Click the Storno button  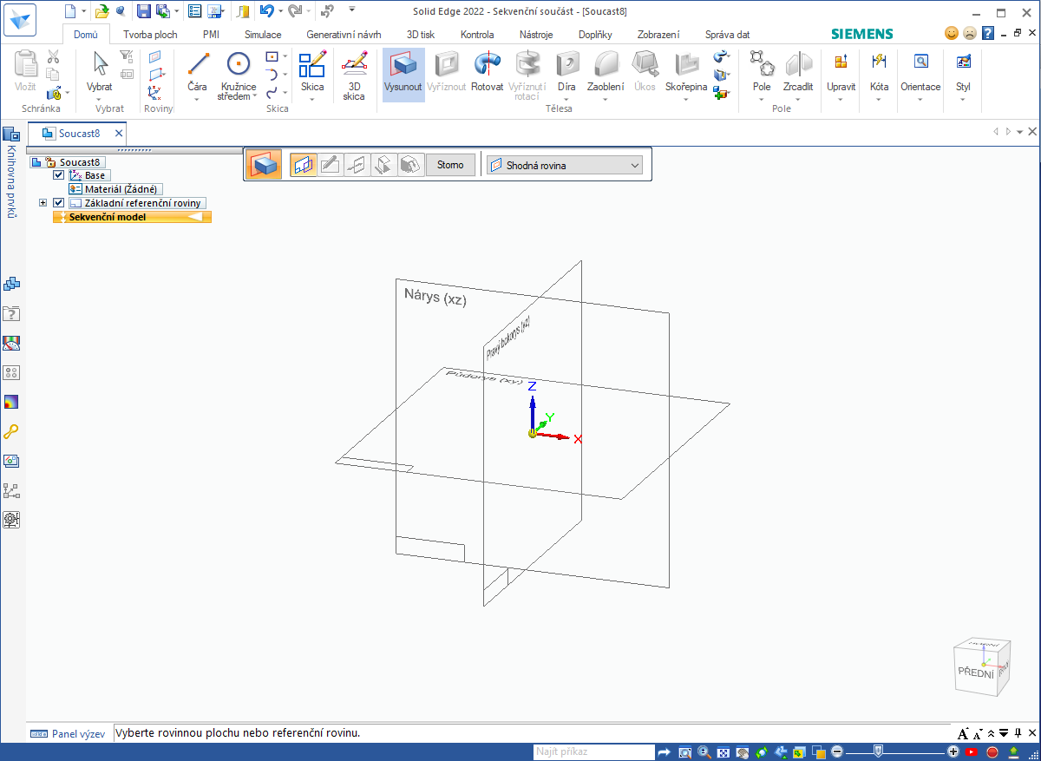pos(450,165)
